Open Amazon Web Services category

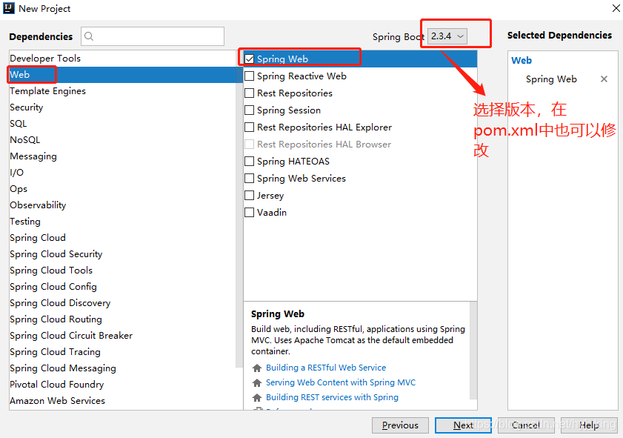tap(123, 401)
